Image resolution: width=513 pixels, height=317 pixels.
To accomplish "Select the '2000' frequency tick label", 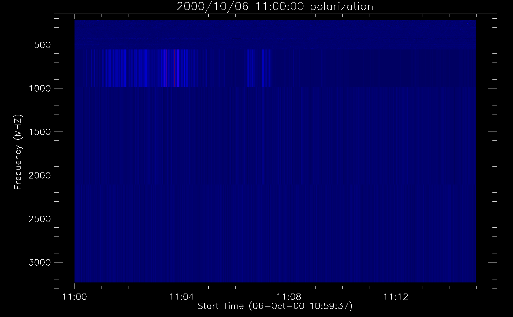I will coord(40,175).
